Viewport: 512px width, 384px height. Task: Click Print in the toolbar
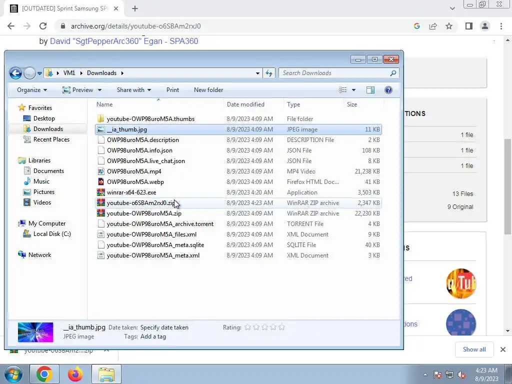tap(172, 90)
